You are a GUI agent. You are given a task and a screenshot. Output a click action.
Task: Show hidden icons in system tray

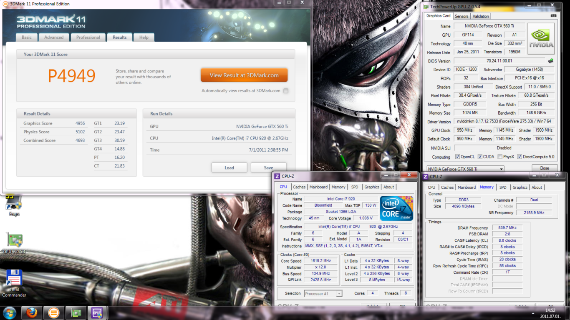click(x=534, y=313)
